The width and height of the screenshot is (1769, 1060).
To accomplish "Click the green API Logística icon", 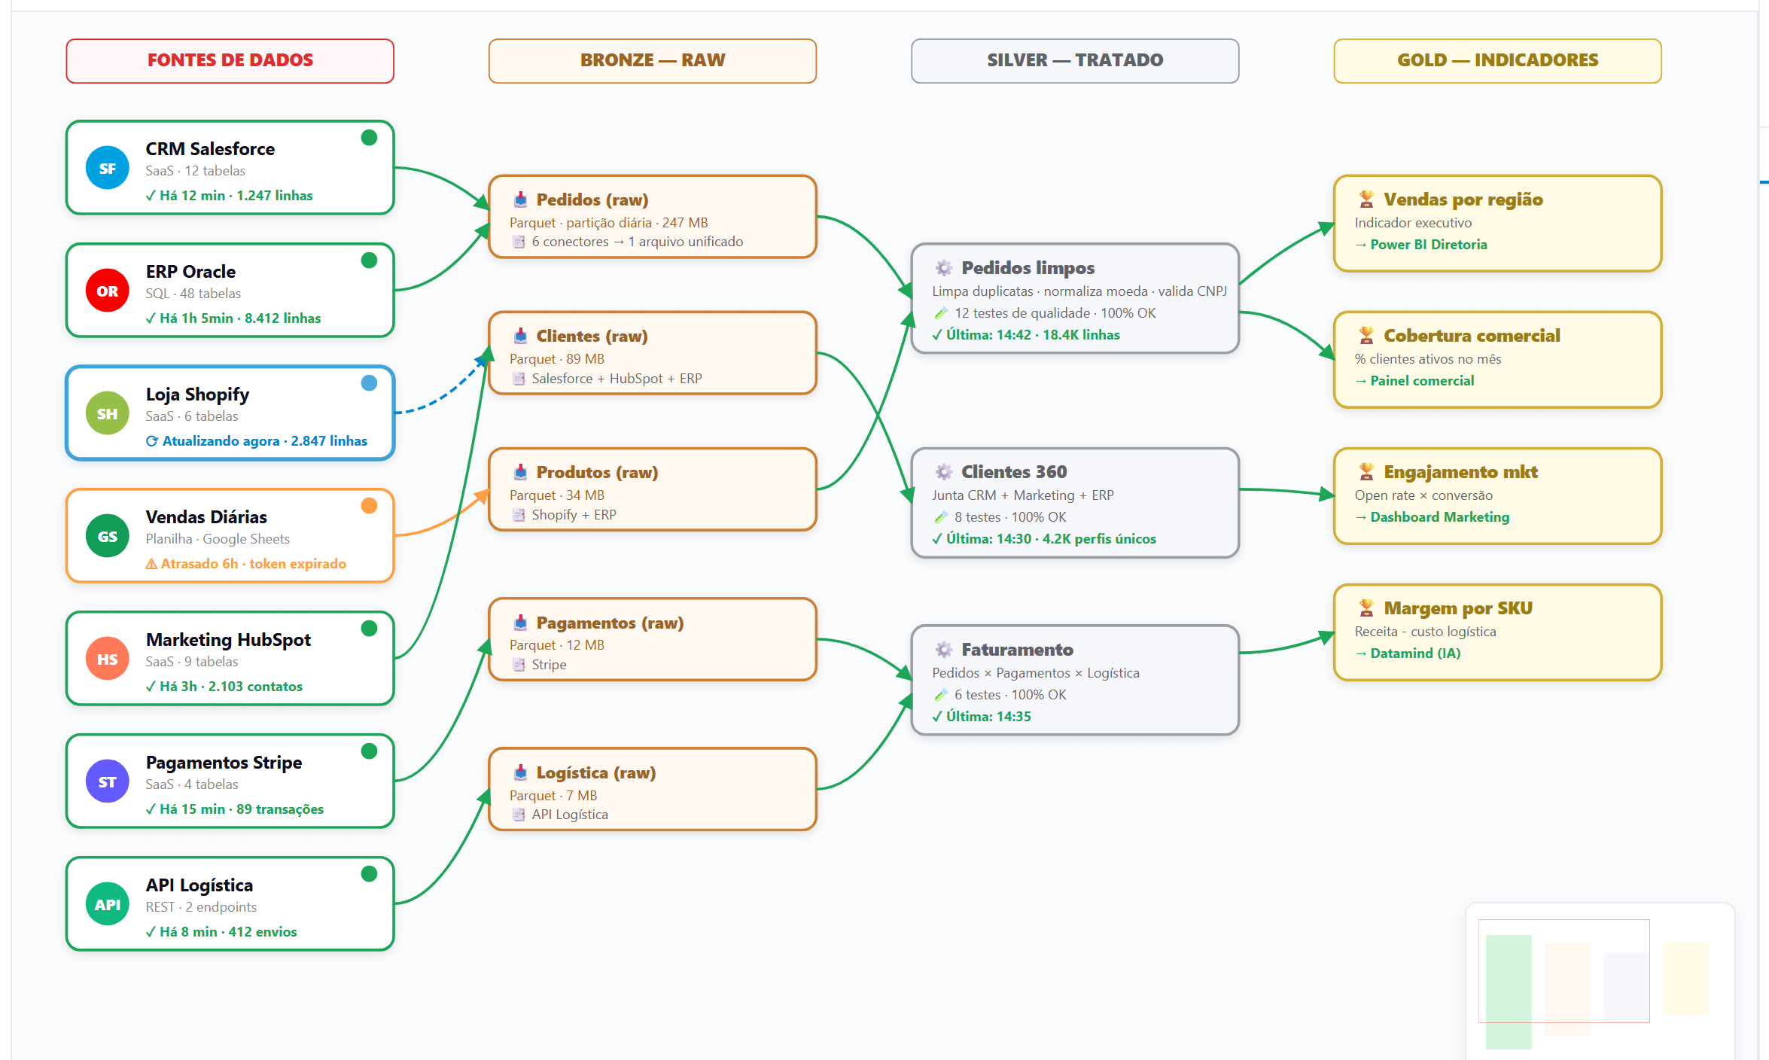I will point(108,904).
